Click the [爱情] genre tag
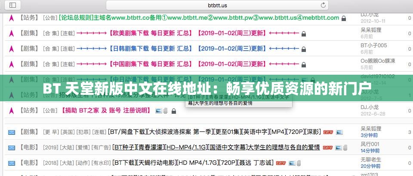 (83, 148)
